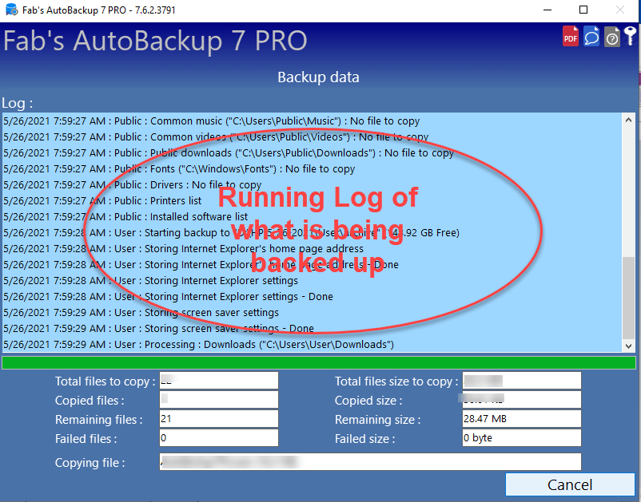This screenshot has width=641, height=502.
Task: Click the "Failed files :" label
Action: [x=86, y=439]
